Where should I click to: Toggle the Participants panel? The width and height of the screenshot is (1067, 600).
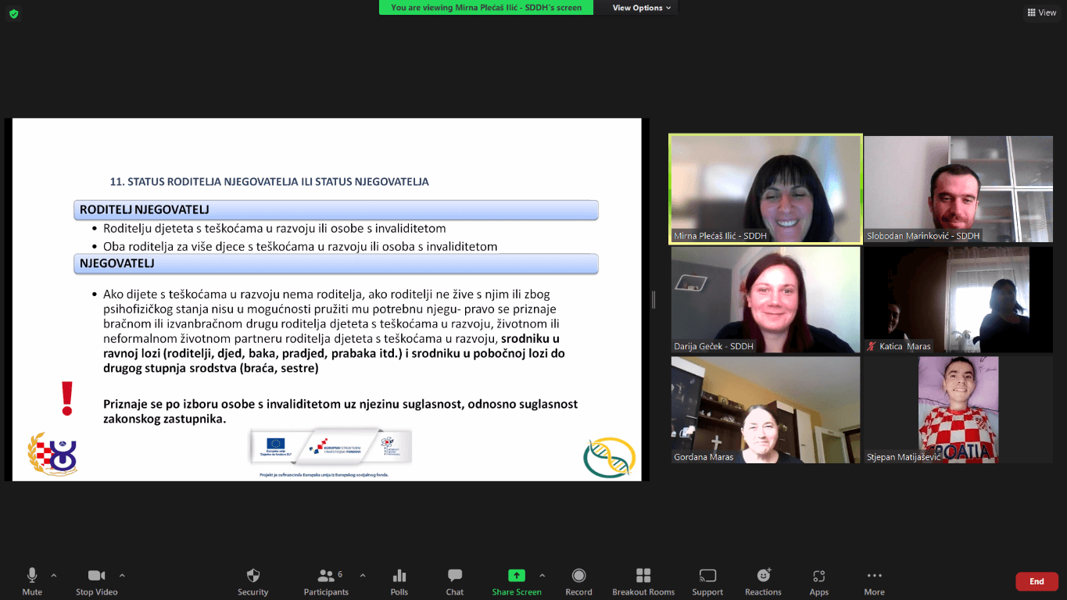pyautogui.click(x=326, y=577)
